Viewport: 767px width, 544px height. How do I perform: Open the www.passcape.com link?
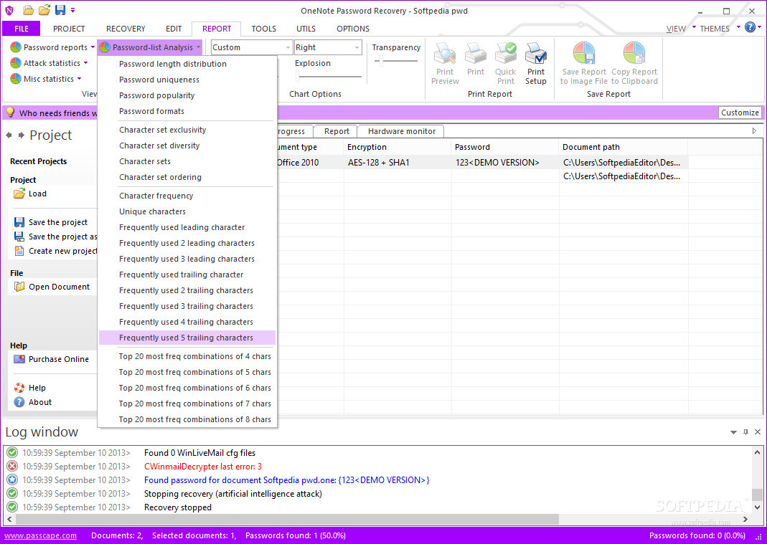point(40,535)
